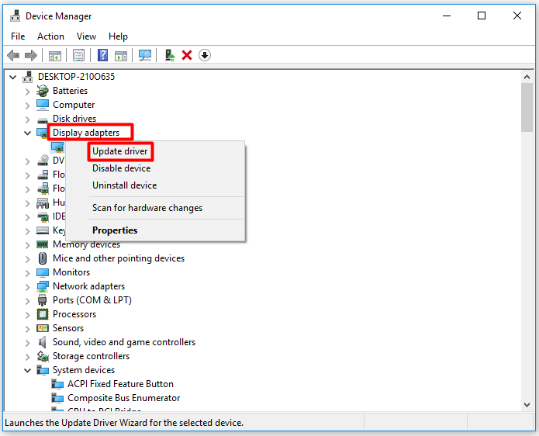Click the Batteries device icon
This screenshot has width=539, height=436.
tap(43, 91)
